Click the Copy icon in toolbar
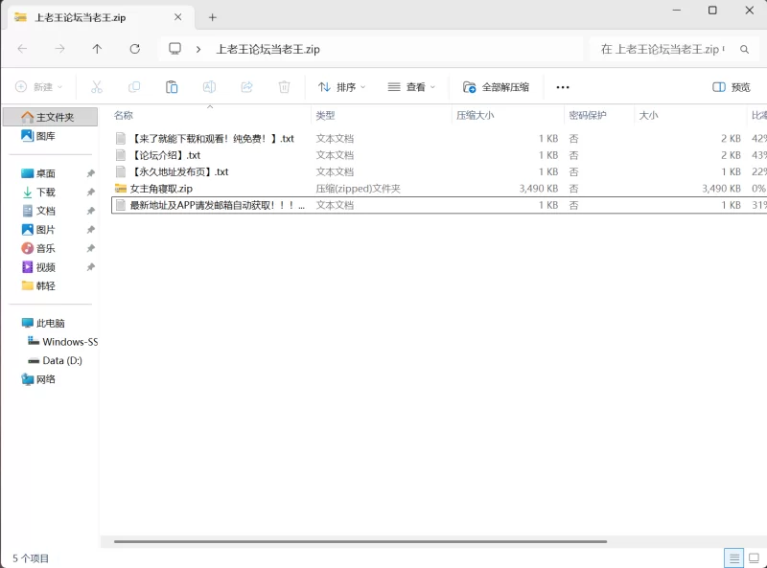 [x=134, y=87]
